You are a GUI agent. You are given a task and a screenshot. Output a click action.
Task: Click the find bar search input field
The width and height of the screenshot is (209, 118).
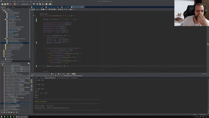(40, 74)
